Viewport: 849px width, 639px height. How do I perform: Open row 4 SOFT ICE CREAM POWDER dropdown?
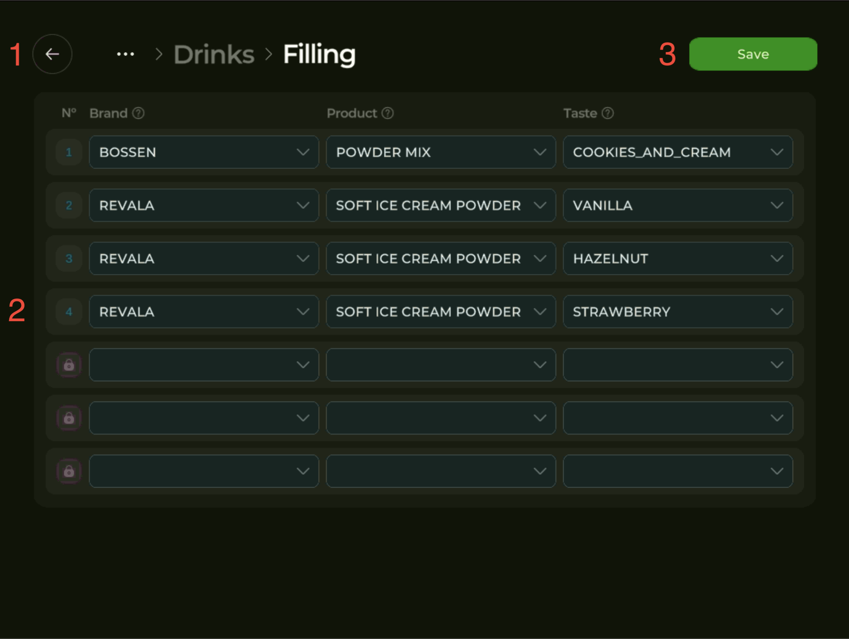point(441,312)
